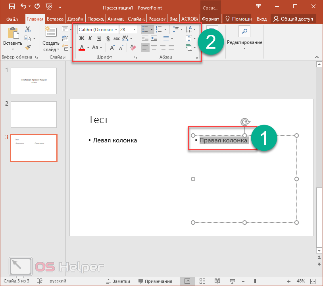The width and height of the screenshot is (323, 286).
Task: Open the Font dialog launcher
Action: pos(136,57)
